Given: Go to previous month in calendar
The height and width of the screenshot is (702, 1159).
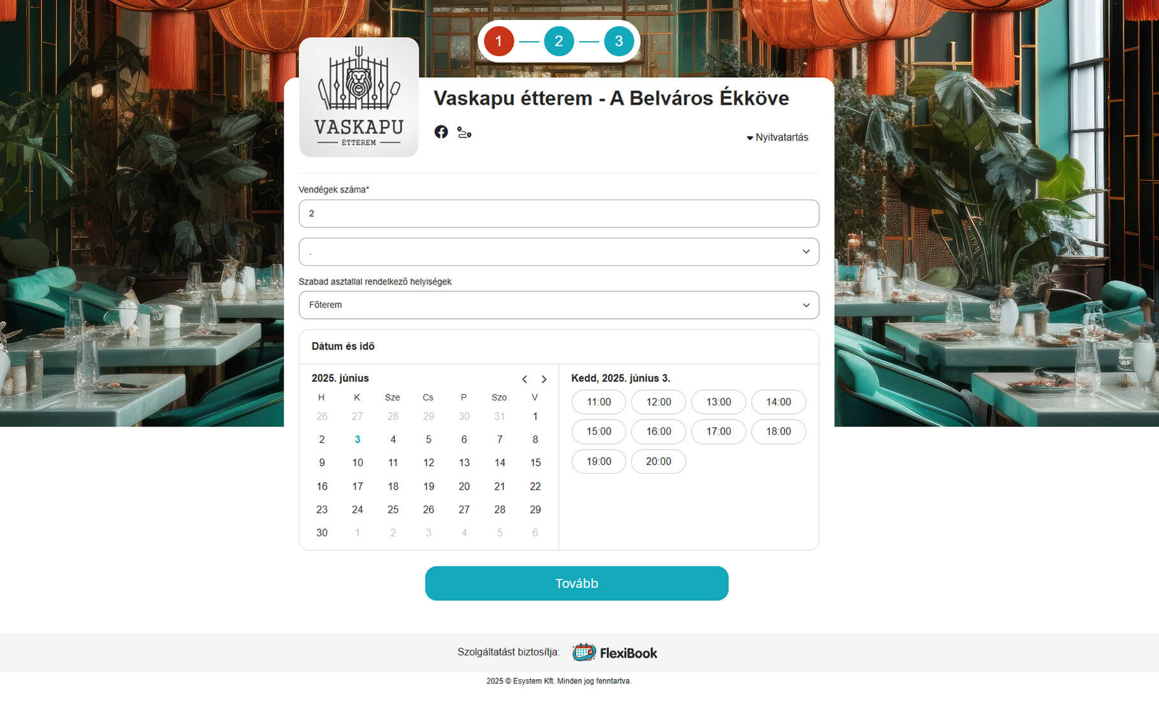Looking at the screenshot, I should click(x=525, y=379).
